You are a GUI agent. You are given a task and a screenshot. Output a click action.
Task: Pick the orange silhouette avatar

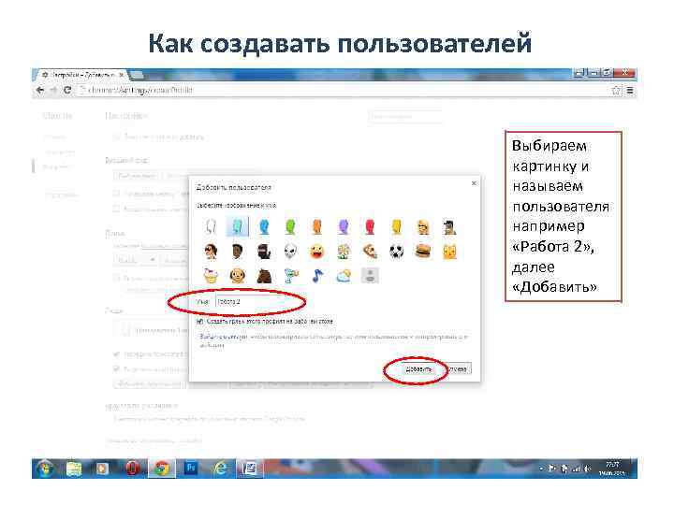coord(317,226)
